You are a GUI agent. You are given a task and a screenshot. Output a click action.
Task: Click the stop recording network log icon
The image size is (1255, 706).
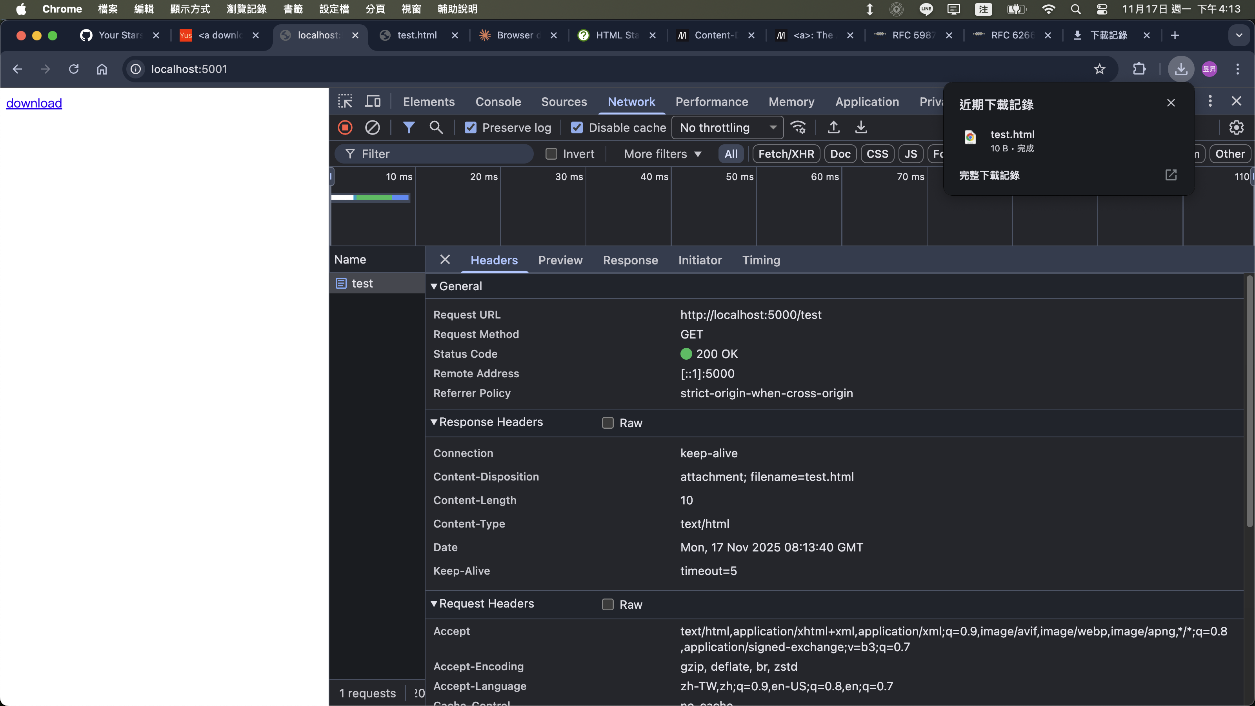(x=345, y=127)
